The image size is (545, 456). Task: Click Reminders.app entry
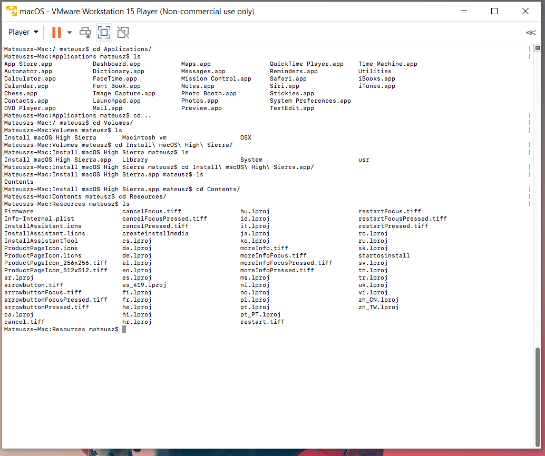294,71
